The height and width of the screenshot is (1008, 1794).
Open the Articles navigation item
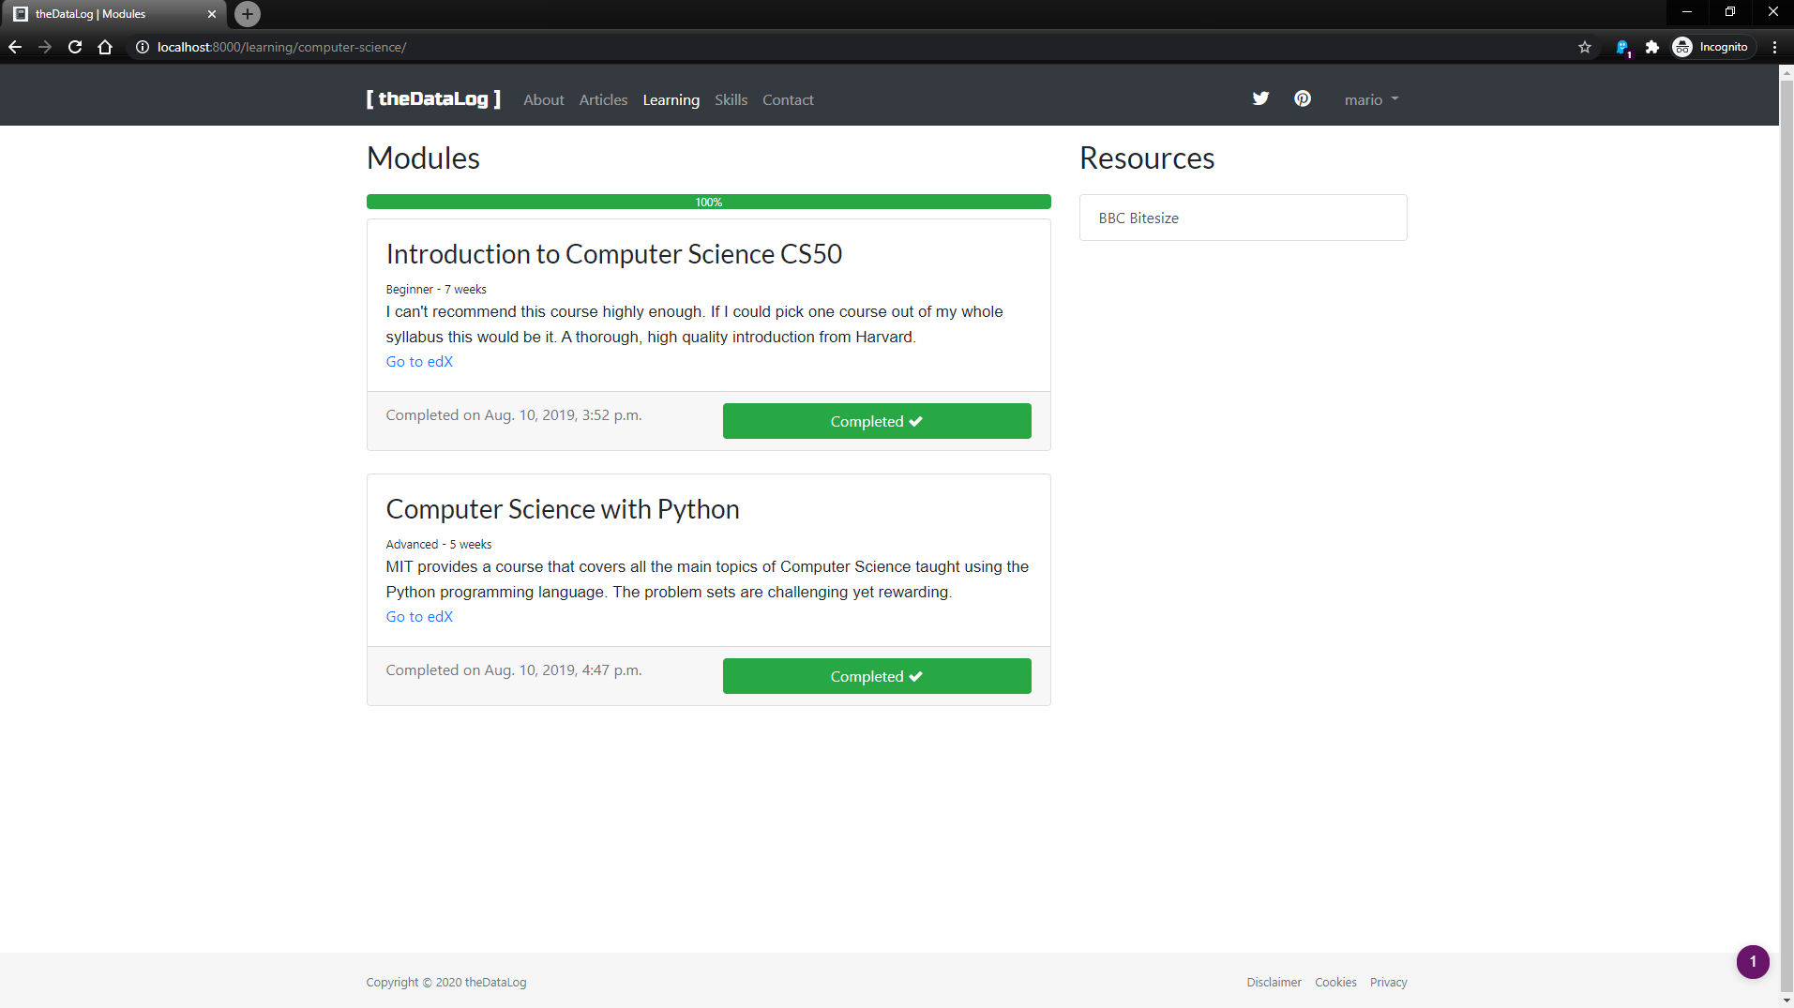pos(603,99)
